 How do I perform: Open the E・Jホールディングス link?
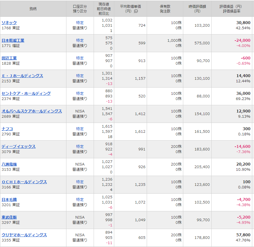(x=22, y=76)
